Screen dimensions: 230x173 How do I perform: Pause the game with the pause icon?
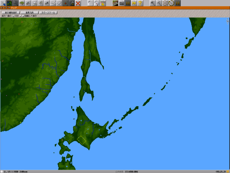tap(128, 3)
